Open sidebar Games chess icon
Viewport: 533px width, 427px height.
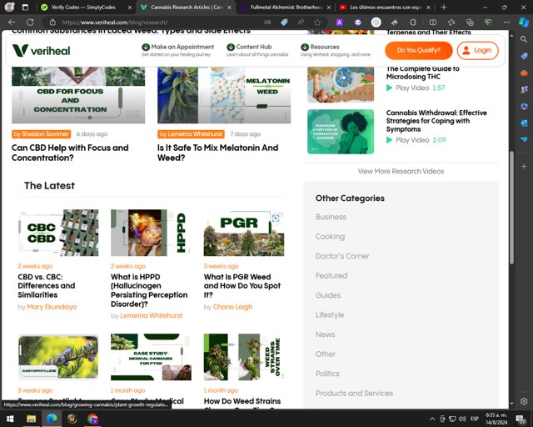pos(524,89)
